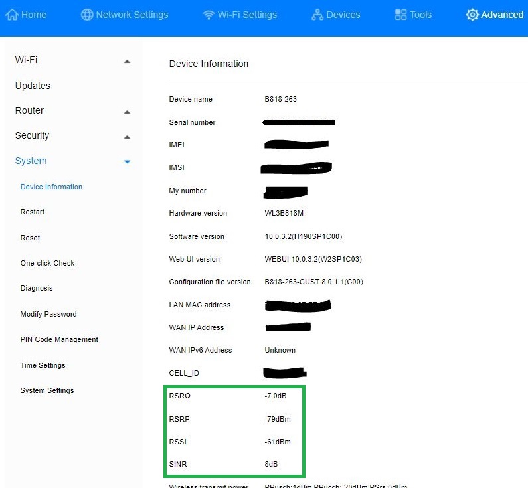Screen dimensions: 528x488
Task: Click the Serial number label
Action: [193, 123]
